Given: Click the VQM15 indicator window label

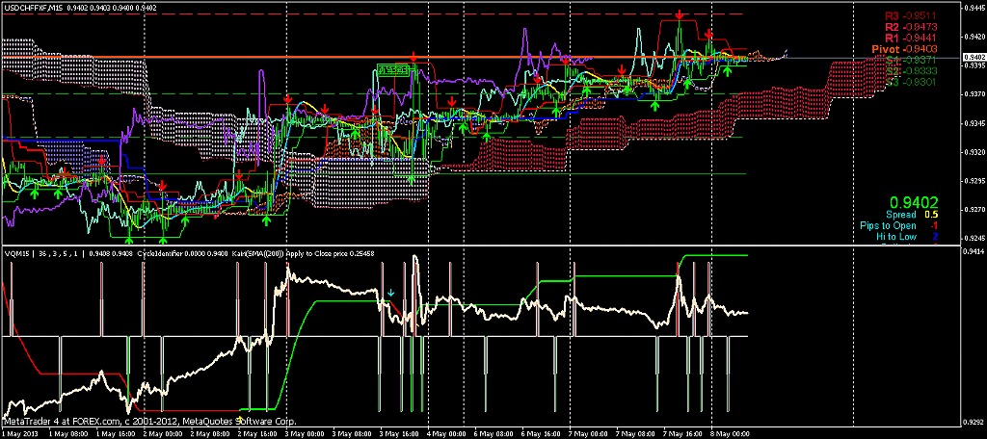Looking at the screenshot, I should [x=15, y=253].
